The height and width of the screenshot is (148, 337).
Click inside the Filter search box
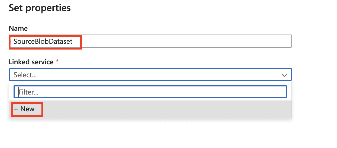pos(150,92)
